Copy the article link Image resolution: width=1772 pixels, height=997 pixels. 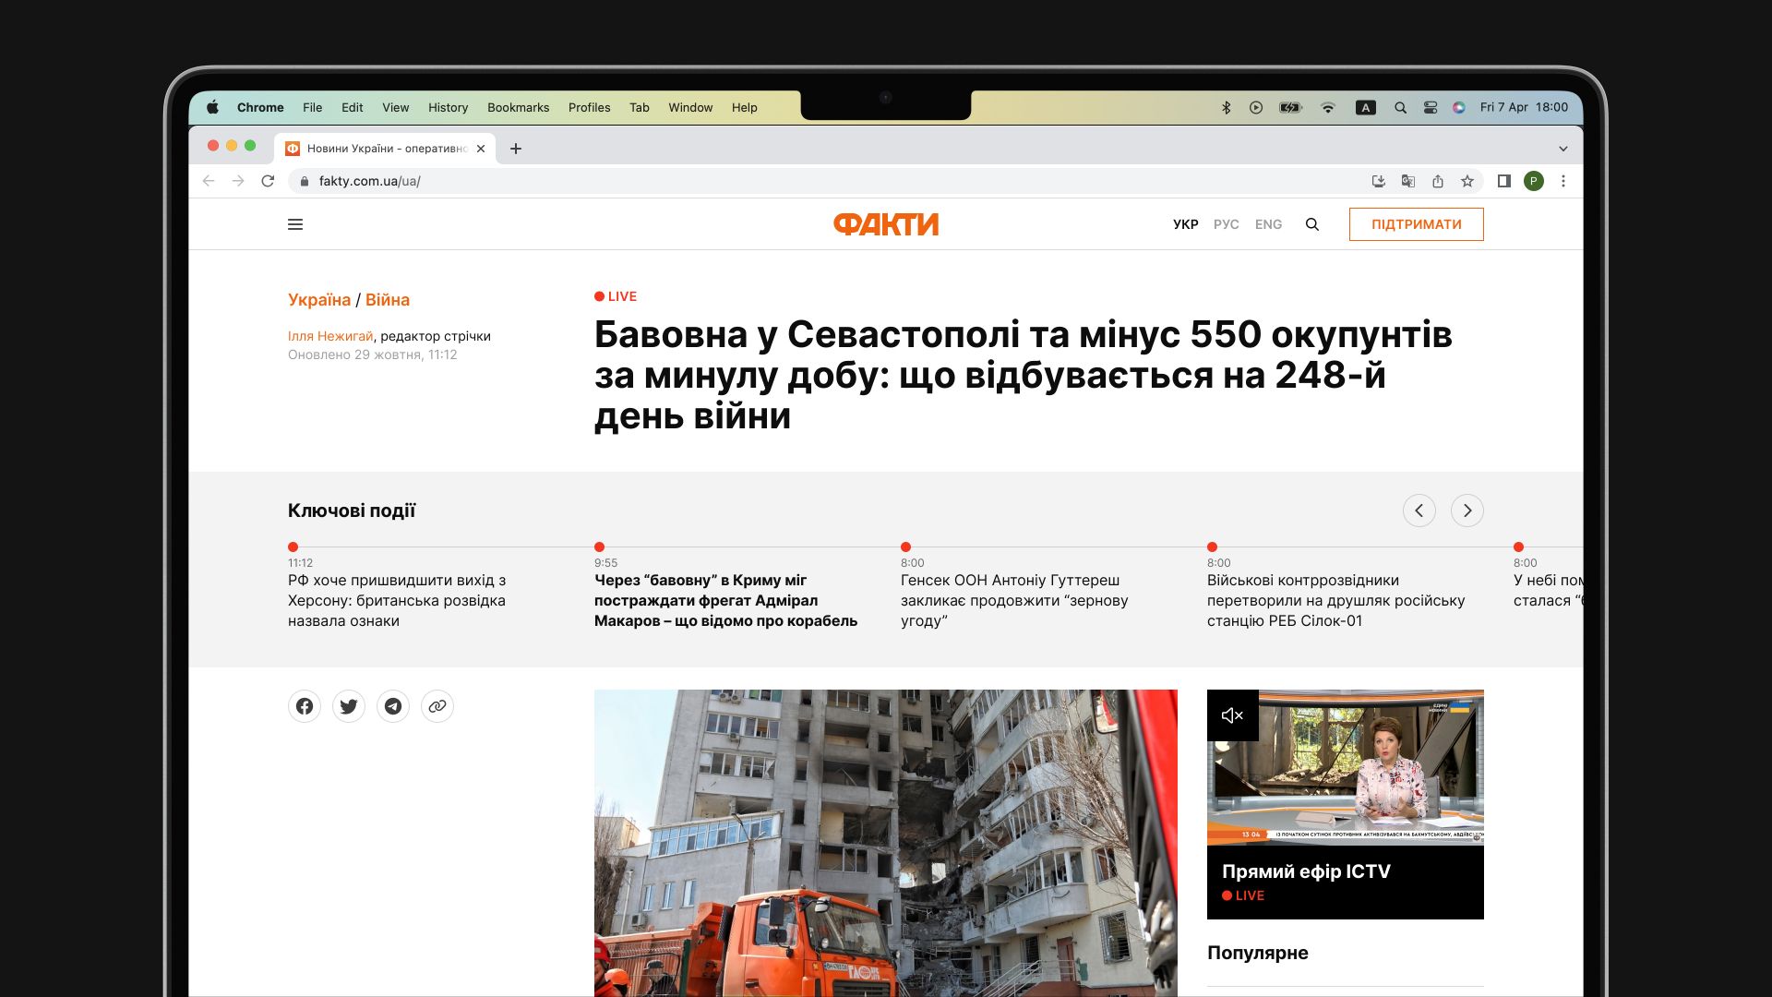(437, 706)
